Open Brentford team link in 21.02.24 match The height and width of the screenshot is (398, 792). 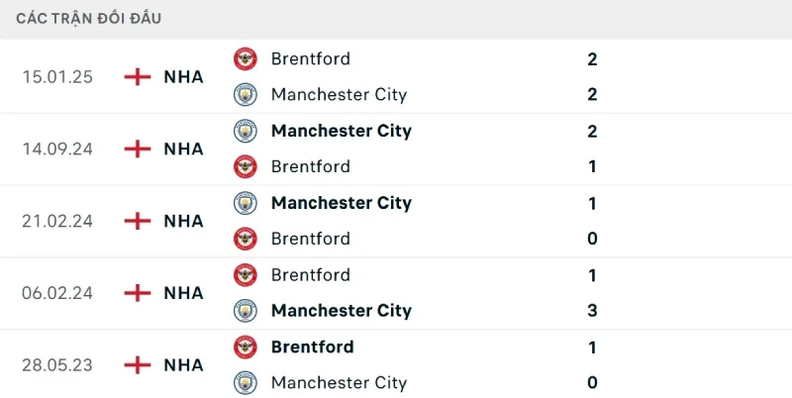(x=310, y=239)
